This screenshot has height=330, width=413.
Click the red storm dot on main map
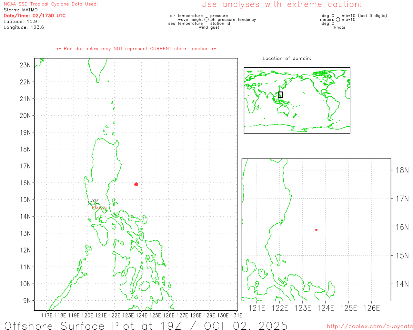pos(136,184)
